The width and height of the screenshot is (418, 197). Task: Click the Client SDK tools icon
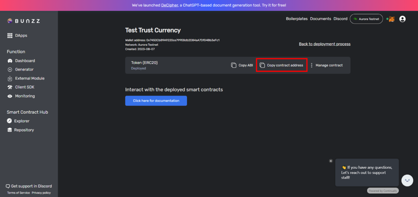click(10, 87)
